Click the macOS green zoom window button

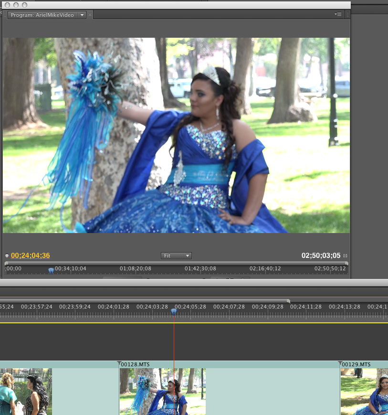click(x=24, y=5)
